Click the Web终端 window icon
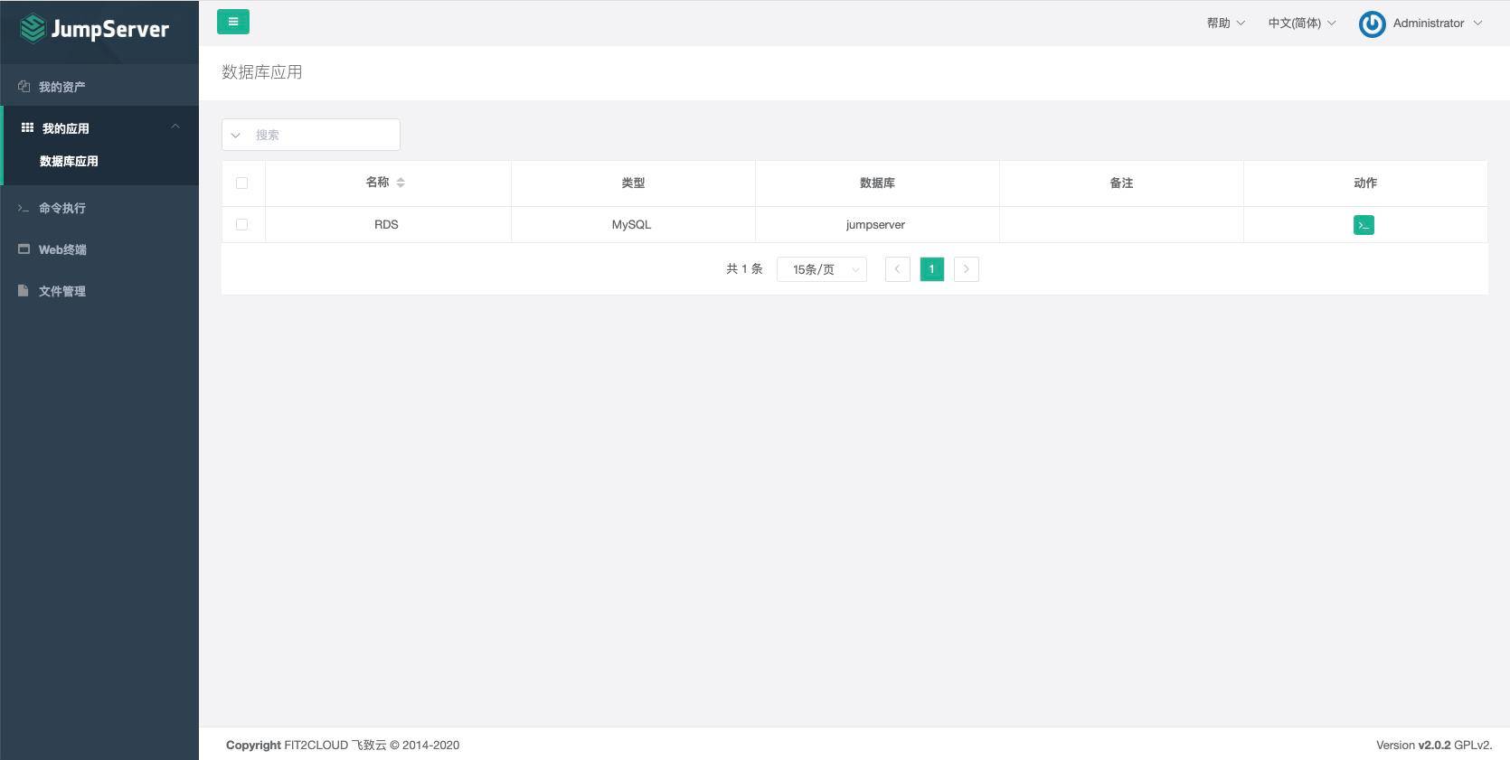 24,249
